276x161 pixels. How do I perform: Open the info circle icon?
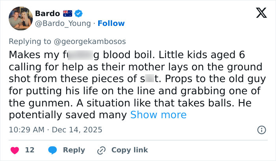(x=261, y=130)
